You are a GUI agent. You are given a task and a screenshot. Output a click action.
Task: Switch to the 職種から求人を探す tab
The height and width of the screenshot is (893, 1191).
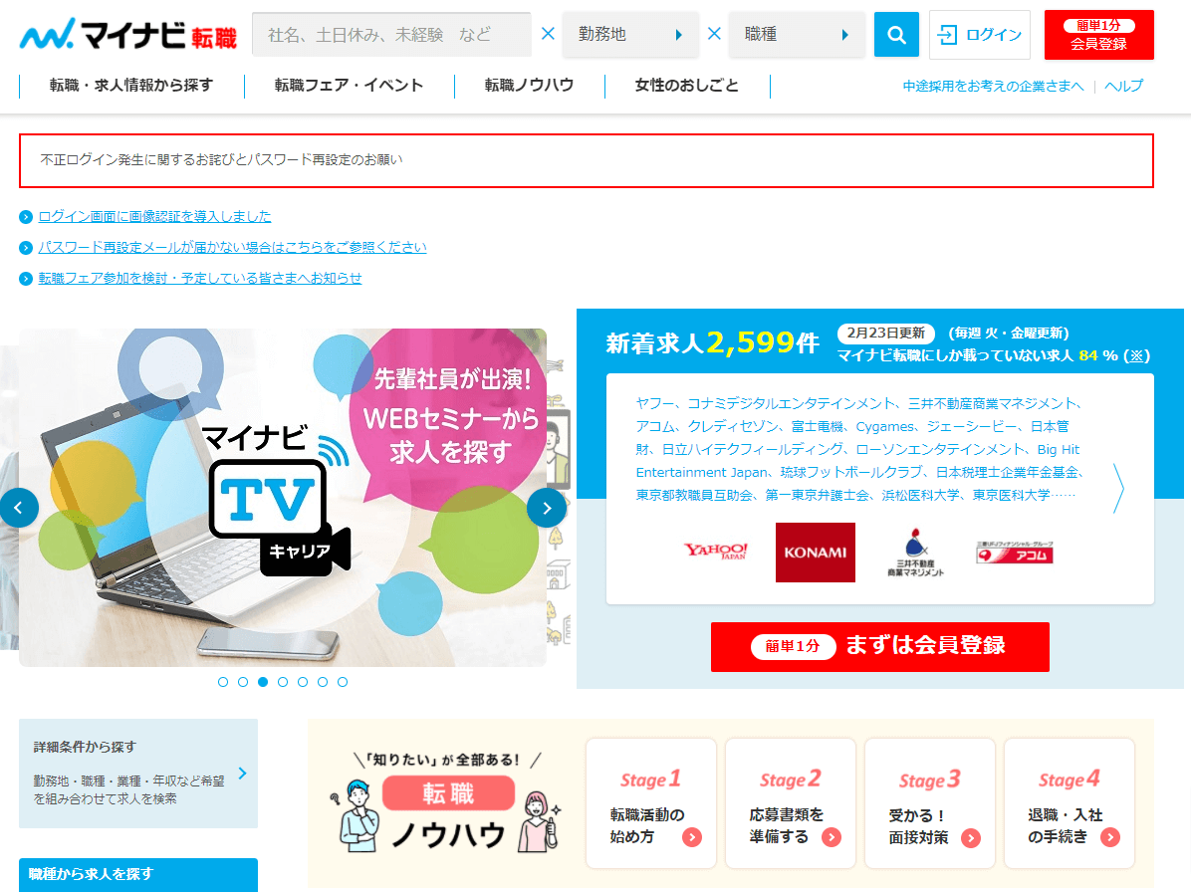[137, 874]
